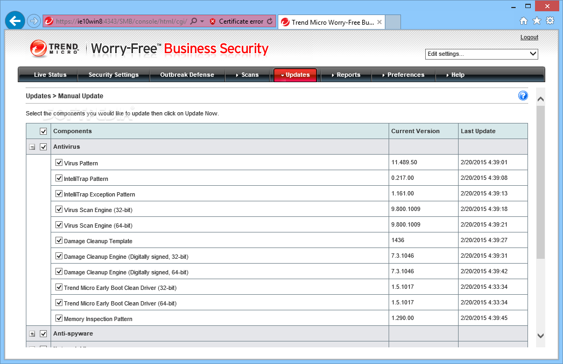Open the Scans menu
563x364 pixels.
pyautogui.click(x=248, y=75)
